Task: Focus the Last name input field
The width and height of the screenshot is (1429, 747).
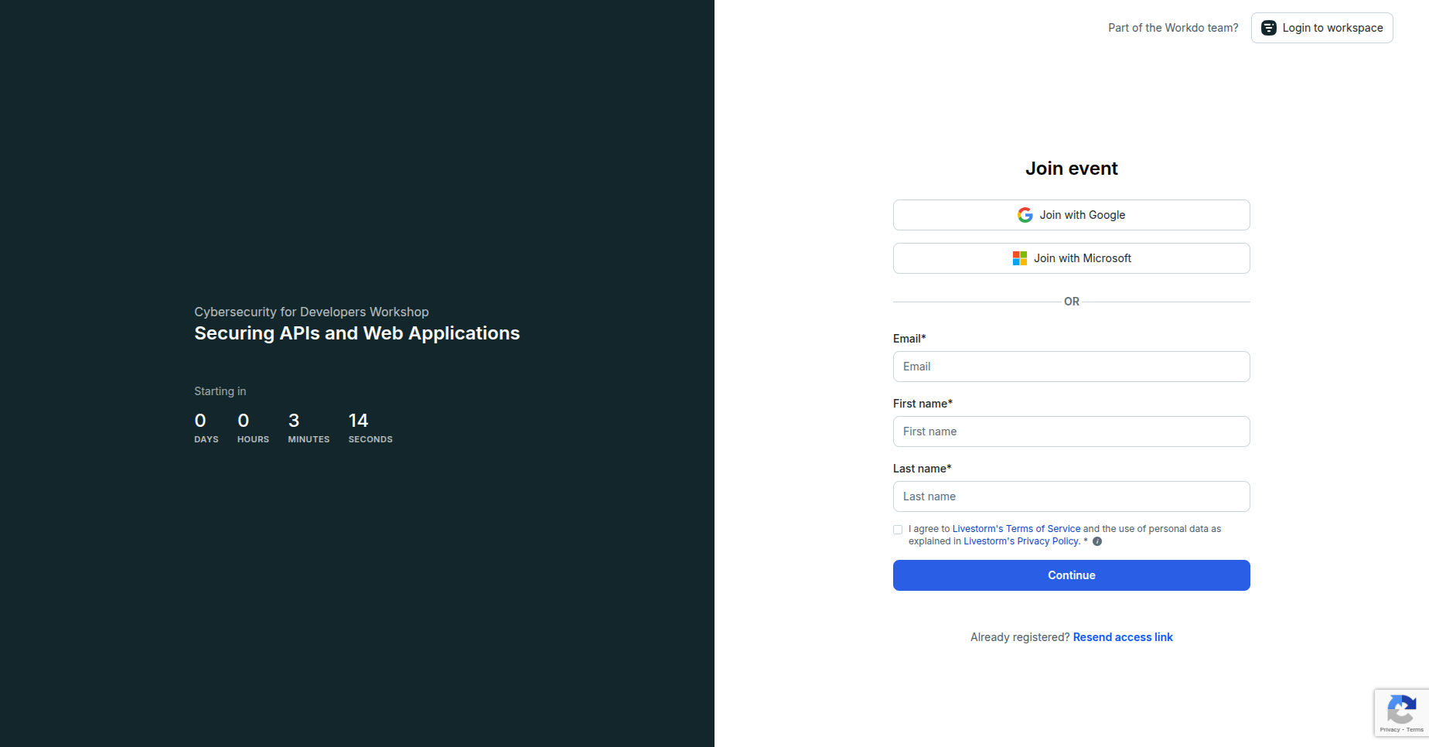Action: [x=1071, y=496]
